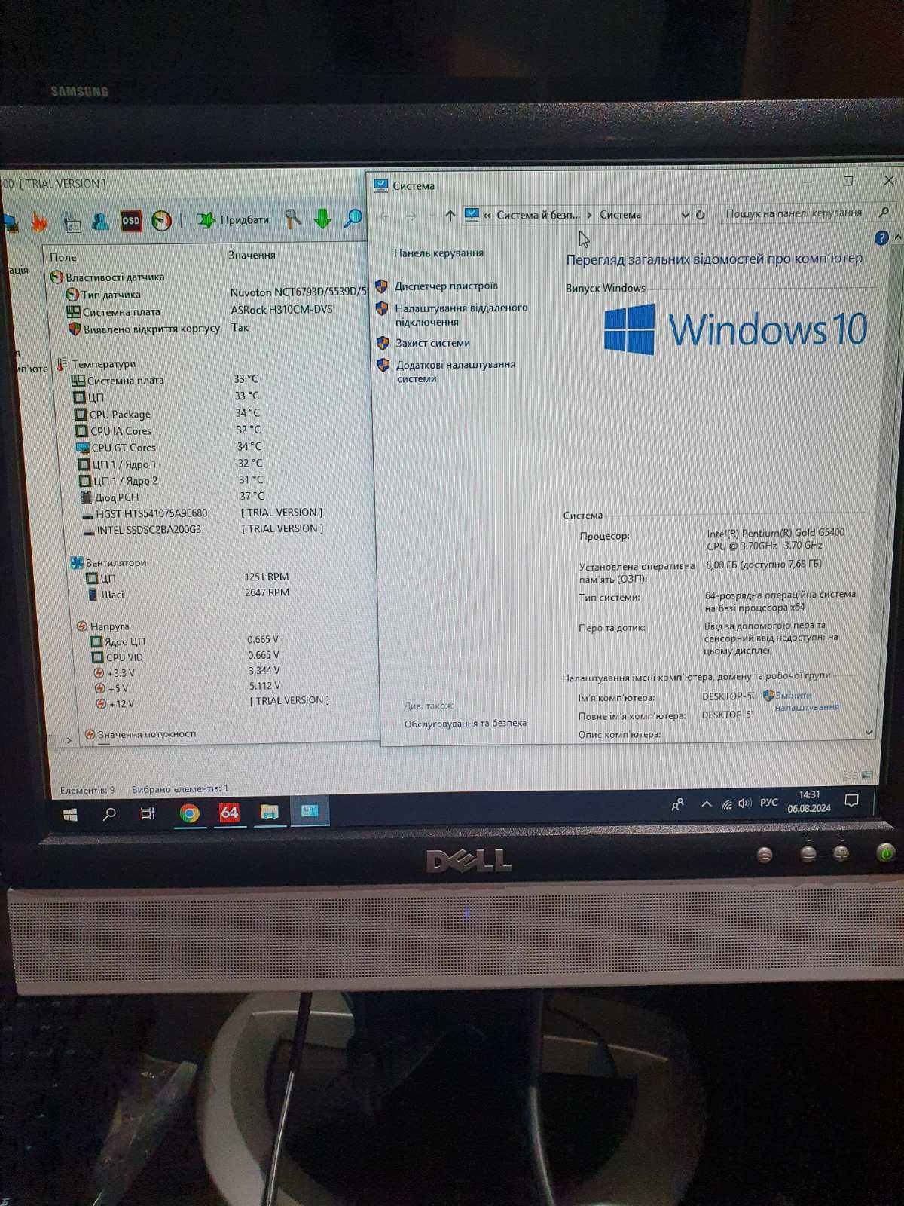Click the flame icon in AIDA64 toolbar
This screenshot has width=904, height=1206.
tap(39, 222)
